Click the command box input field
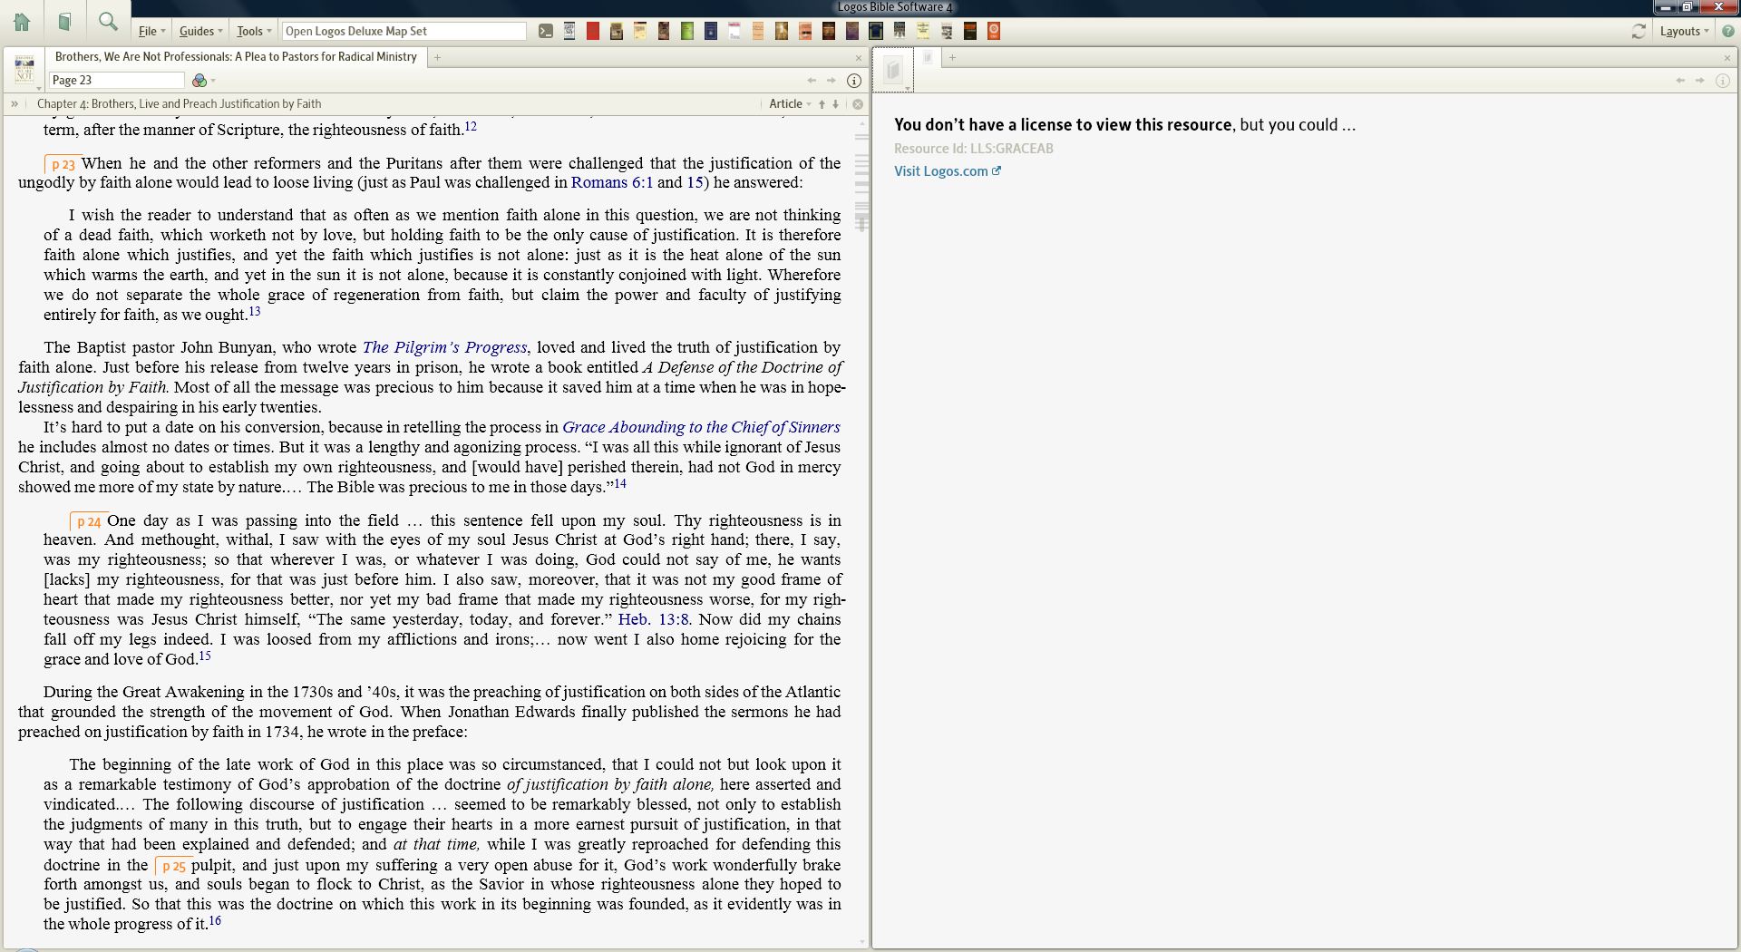1741x952 pixels. 404,31
